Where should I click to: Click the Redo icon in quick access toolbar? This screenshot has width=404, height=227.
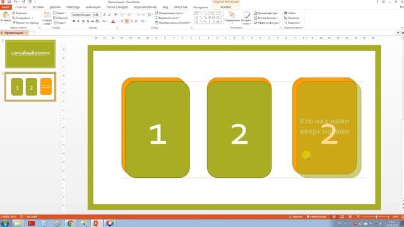(x=24, y=2)
